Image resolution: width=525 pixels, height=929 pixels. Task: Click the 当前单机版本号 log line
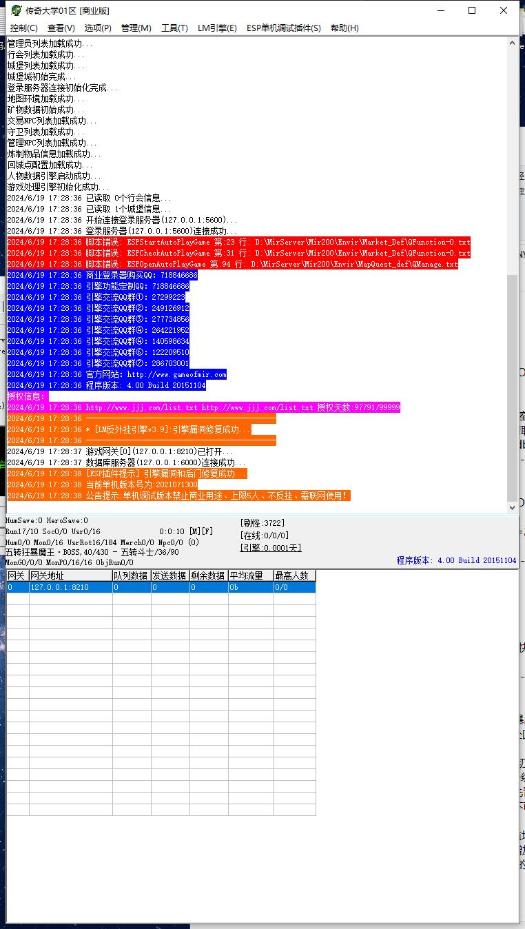click(102, 484)
